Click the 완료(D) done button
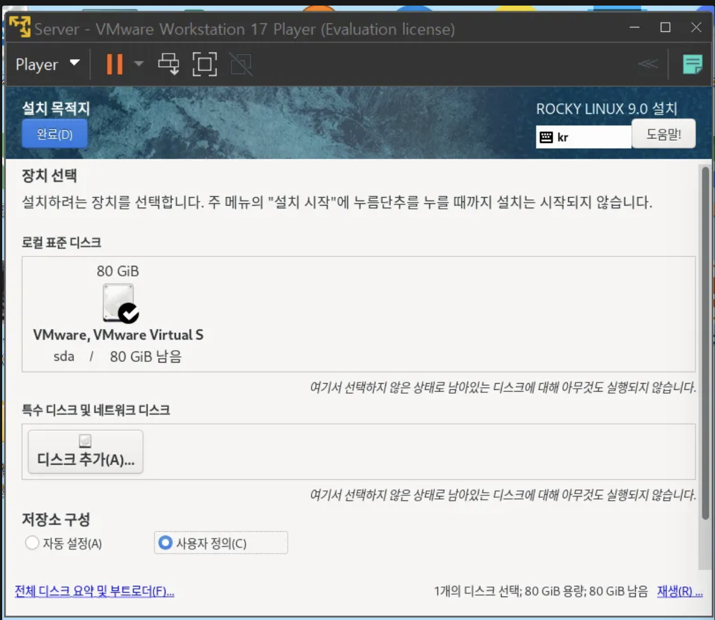Screen dimensions: 715x620 coord(54,134)
